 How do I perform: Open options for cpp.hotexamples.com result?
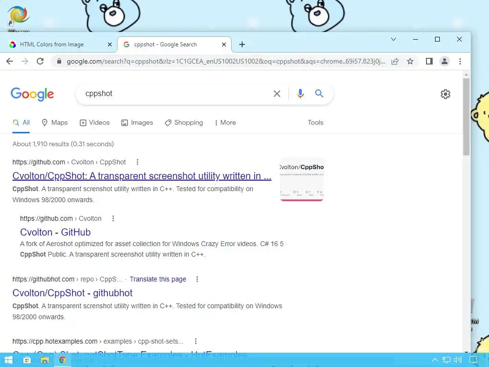coord(196,341)
